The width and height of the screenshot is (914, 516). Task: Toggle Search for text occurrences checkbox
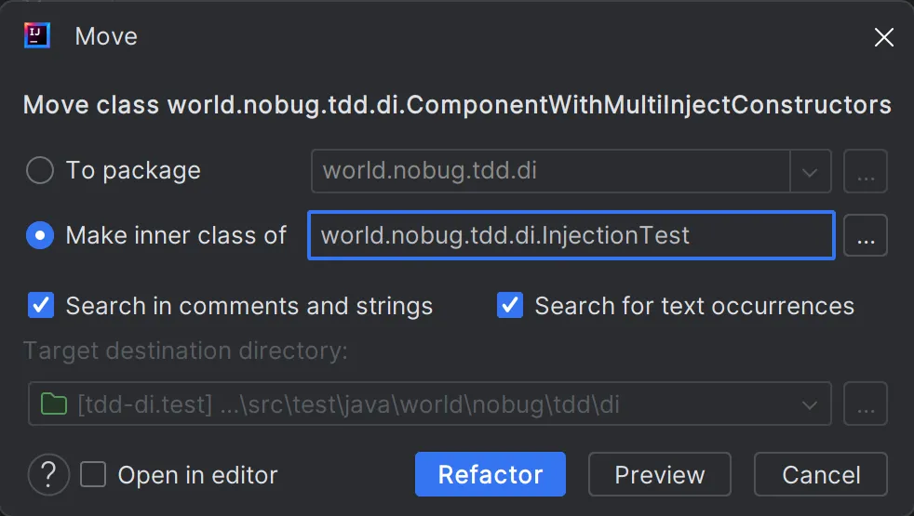[510, 306]
